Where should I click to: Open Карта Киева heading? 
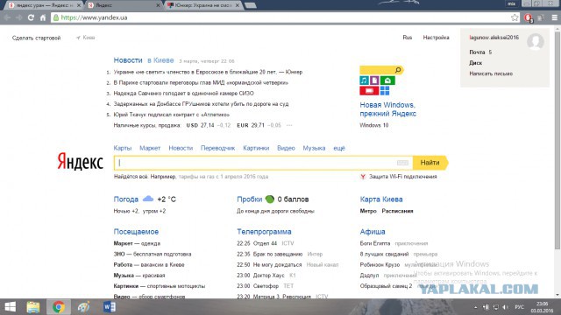[x=381, y=199]
